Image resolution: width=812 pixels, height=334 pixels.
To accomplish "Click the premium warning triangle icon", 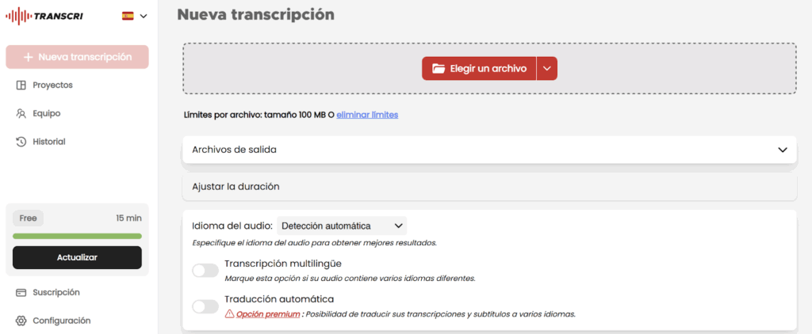I will (x=229, y=313).
